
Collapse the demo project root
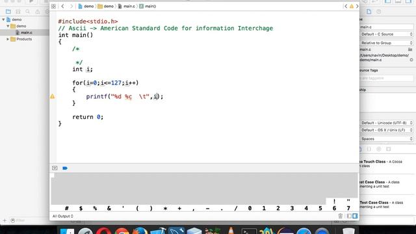coord(3,19)
